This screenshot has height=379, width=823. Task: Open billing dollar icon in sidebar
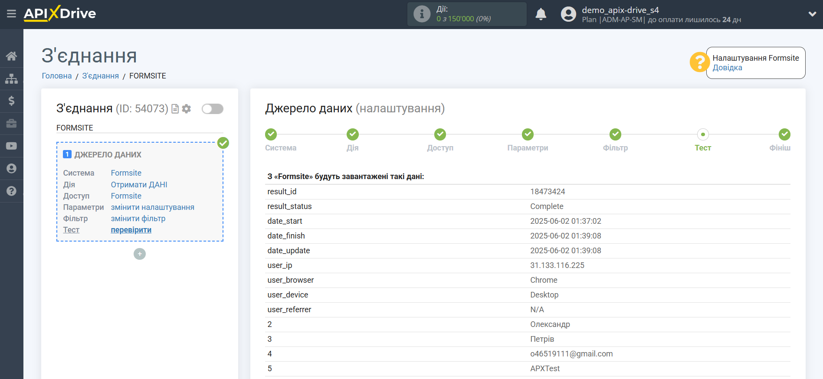click(12, 101)
